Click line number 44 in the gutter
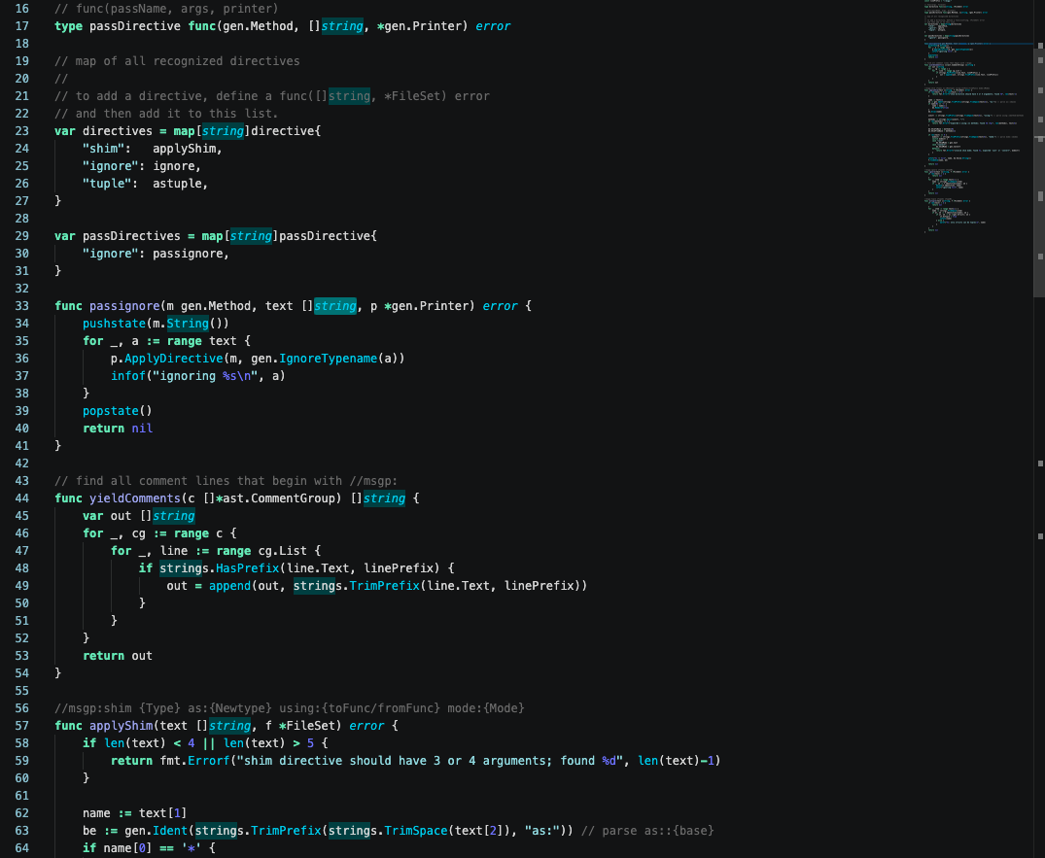This screenshot has height=858, width=1045. tap(22, 498)
